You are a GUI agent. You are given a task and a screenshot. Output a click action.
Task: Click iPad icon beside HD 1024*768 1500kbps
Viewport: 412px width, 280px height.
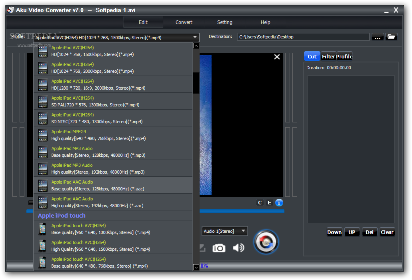[x=42, y=51]
